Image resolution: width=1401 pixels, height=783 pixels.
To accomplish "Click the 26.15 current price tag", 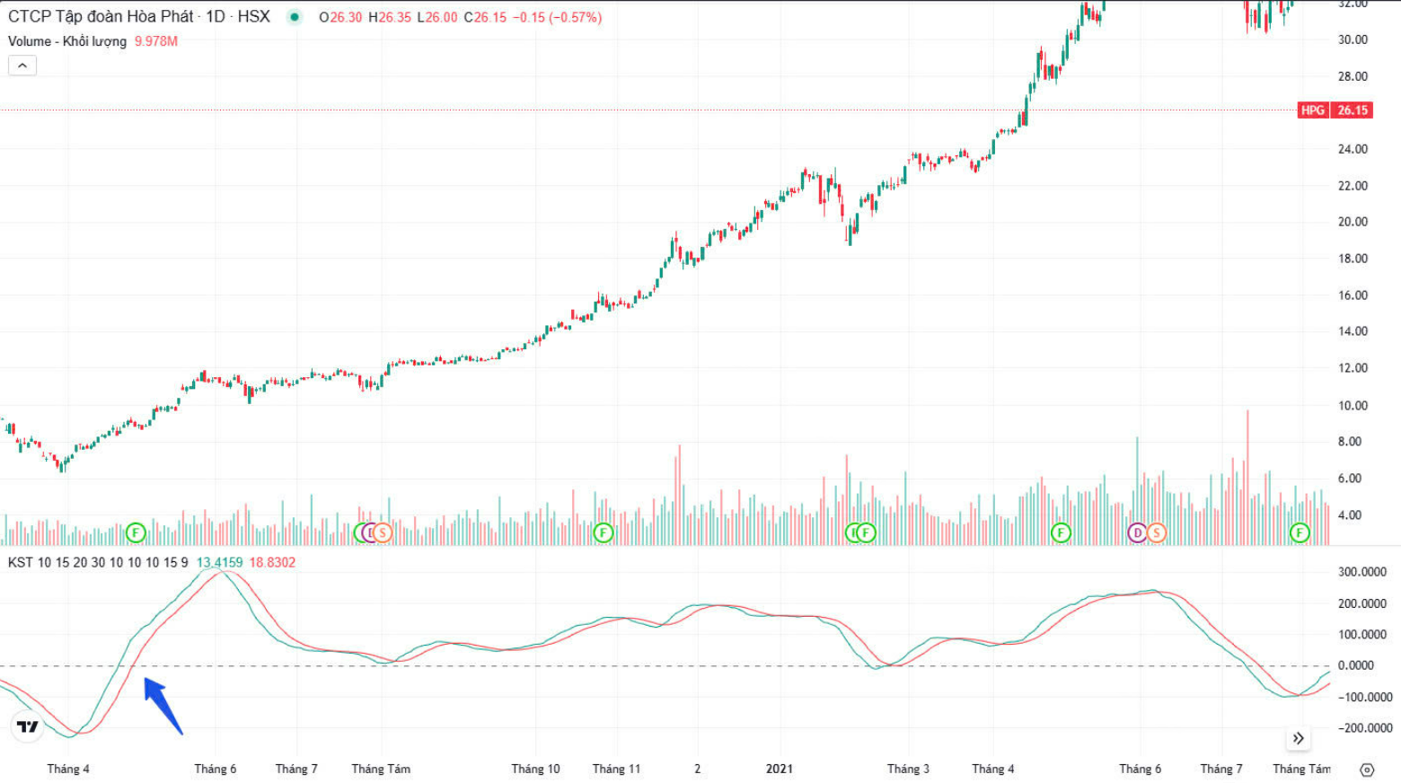I will [x=1353, y=110].
